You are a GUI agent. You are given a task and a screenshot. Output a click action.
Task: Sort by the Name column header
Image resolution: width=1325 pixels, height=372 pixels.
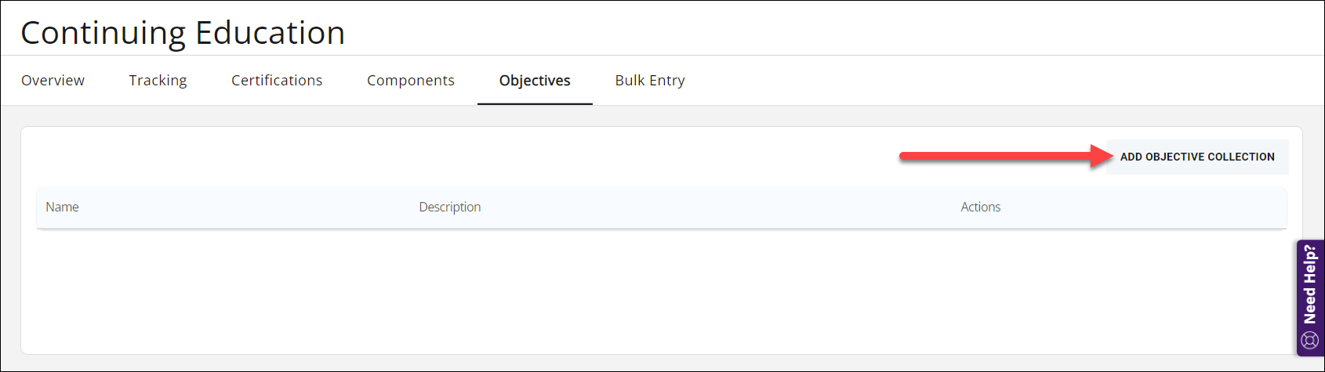click(x=62, y=207)
